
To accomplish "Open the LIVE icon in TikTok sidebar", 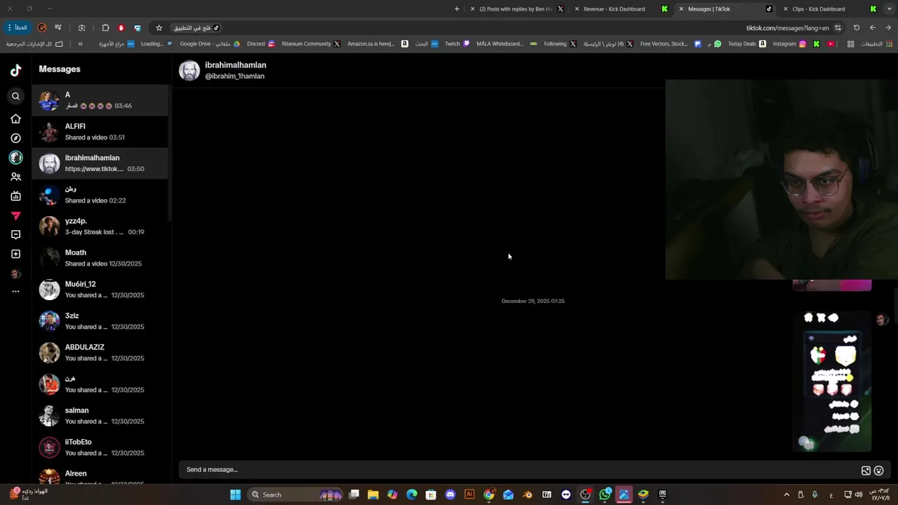I will (x=15, y=196).
